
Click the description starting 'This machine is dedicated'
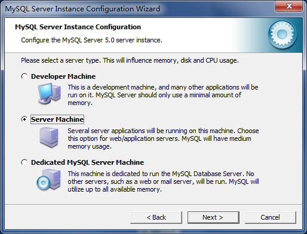coord(163,181)
